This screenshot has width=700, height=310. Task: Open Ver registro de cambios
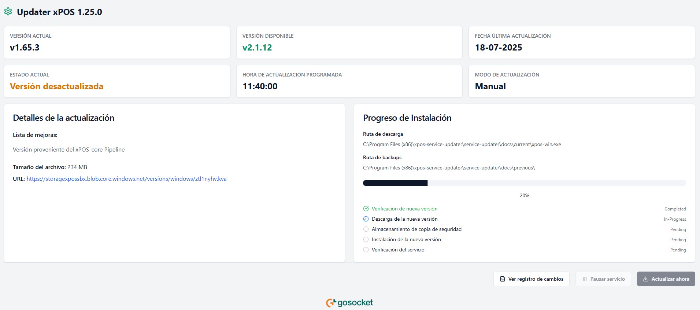[x=532, y=279]
